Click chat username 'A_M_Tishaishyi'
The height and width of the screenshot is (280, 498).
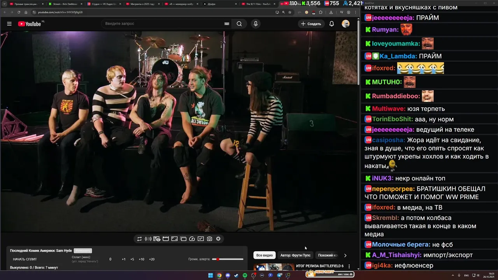coord(396,255)
